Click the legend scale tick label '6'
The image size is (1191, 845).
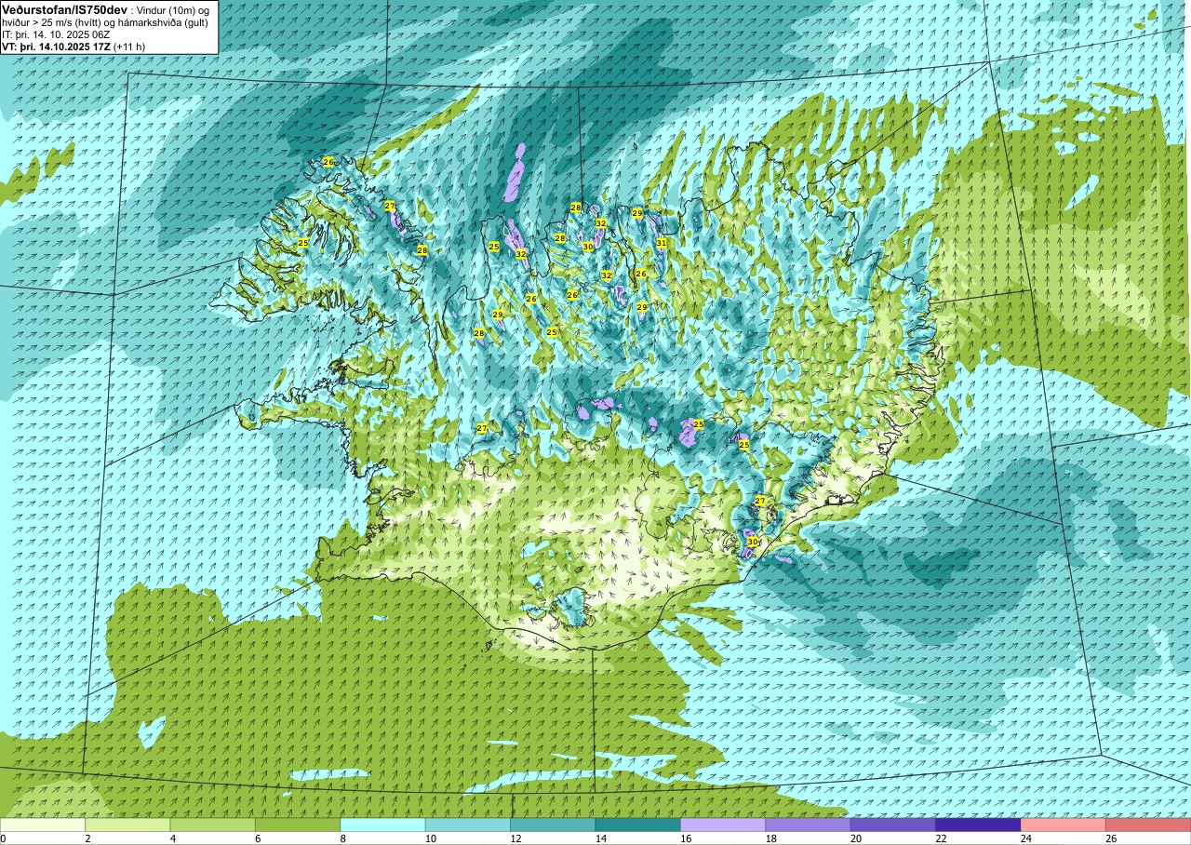pyautogui.click(x=256, y=838)
